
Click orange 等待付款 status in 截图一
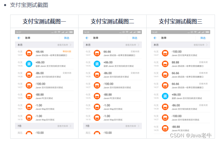(x=67, y=51)
